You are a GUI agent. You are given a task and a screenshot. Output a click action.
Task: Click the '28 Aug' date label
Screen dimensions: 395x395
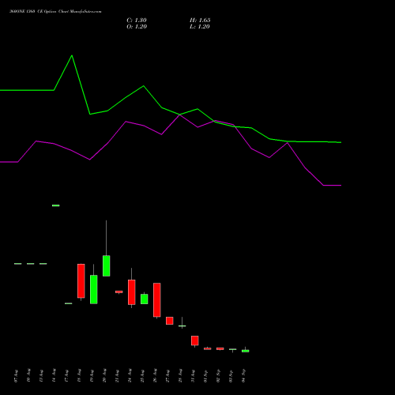[180, 376]
